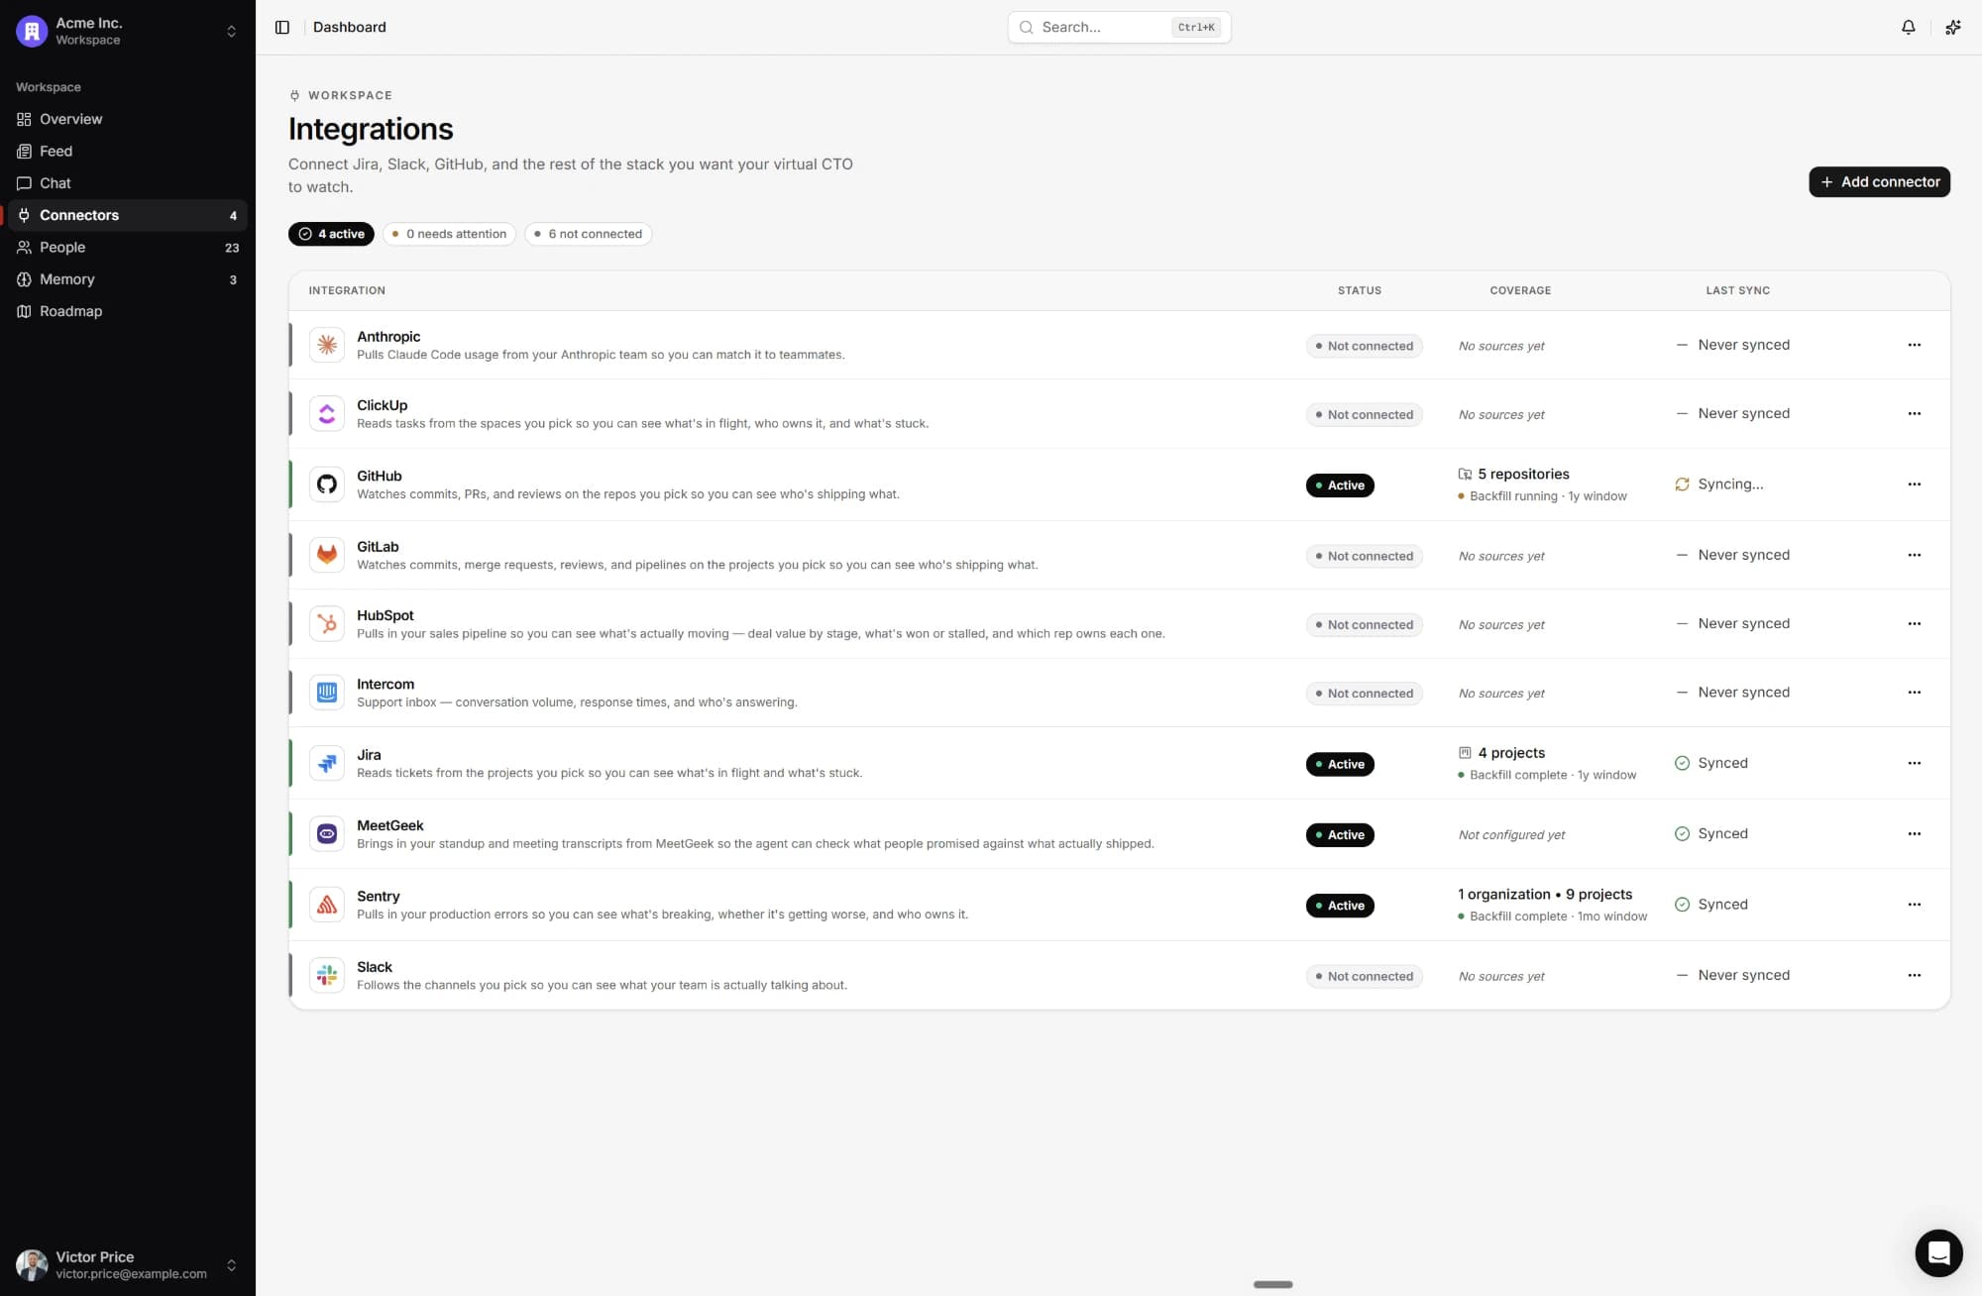Image resolution: width=1982 pixels, height=1296 pixels.
Task: Click the projects icon in Jira coverage
Action: tap(1465, 753)
